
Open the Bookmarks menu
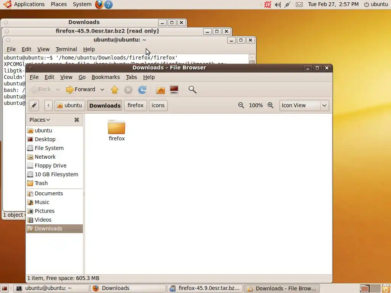(106, 77)
